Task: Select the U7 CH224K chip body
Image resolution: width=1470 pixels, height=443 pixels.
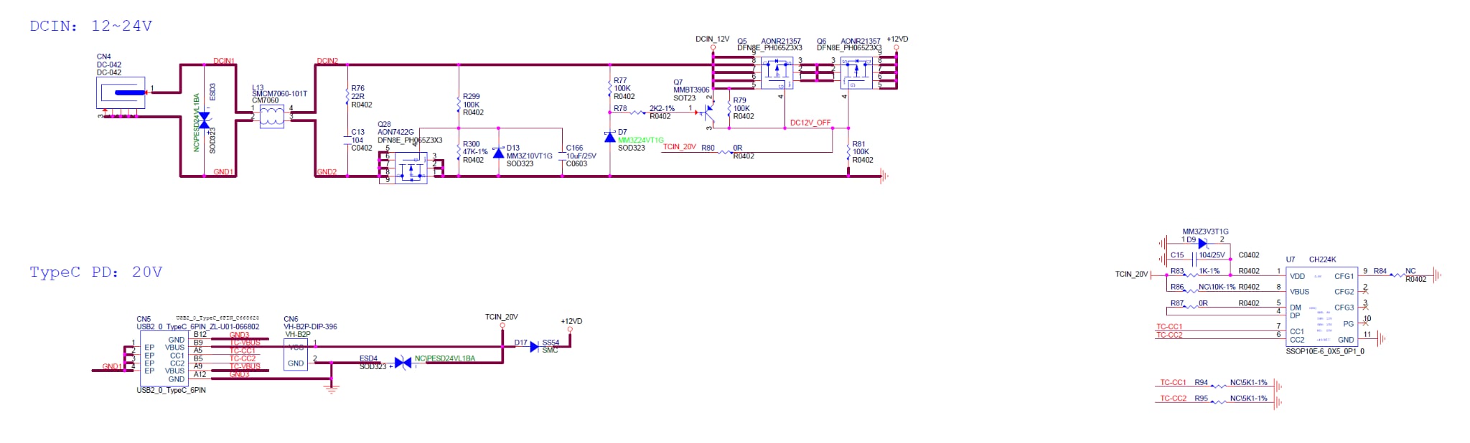Action: tap(1322, 307)
